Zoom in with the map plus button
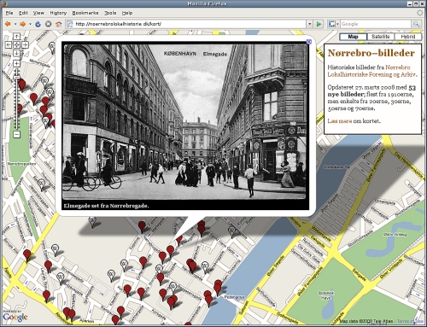This screenshot has width=427, height=327. pyautogui.click(x=16, y=63)
